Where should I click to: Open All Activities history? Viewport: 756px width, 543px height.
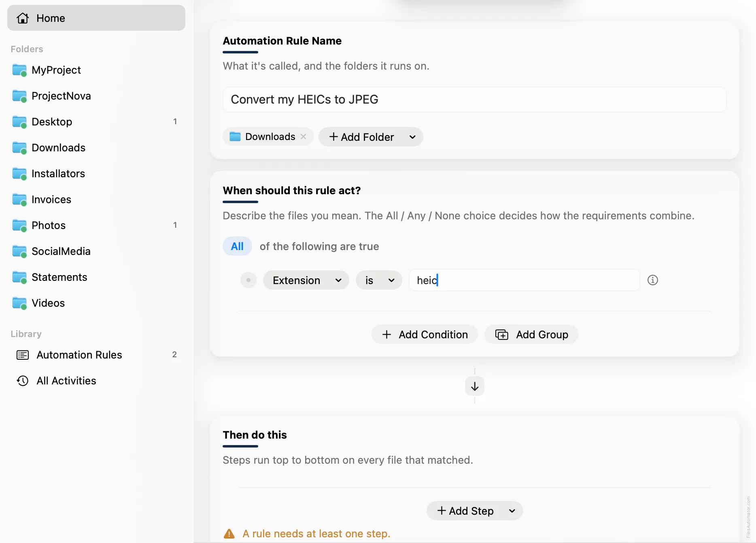(x=96, y=381)
